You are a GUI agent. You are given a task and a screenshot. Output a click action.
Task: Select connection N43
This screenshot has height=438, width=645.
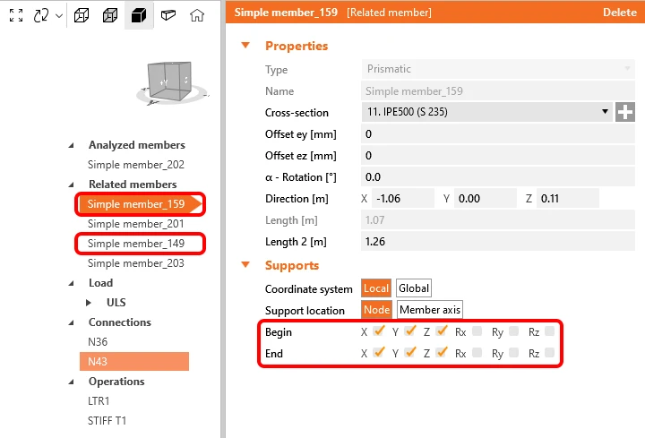134,362
